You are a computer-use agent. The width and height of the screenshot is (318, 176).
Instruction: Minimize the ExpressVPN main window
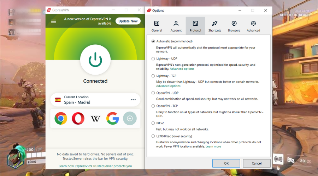point(113,10)
